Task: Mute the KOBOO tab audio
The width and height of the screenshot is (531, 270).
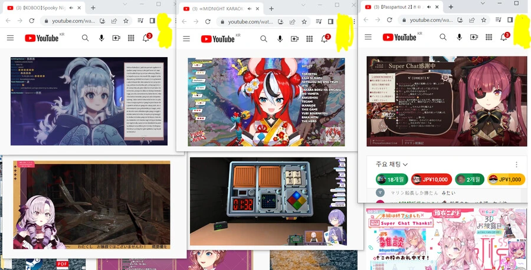Action: pos(71,8)
